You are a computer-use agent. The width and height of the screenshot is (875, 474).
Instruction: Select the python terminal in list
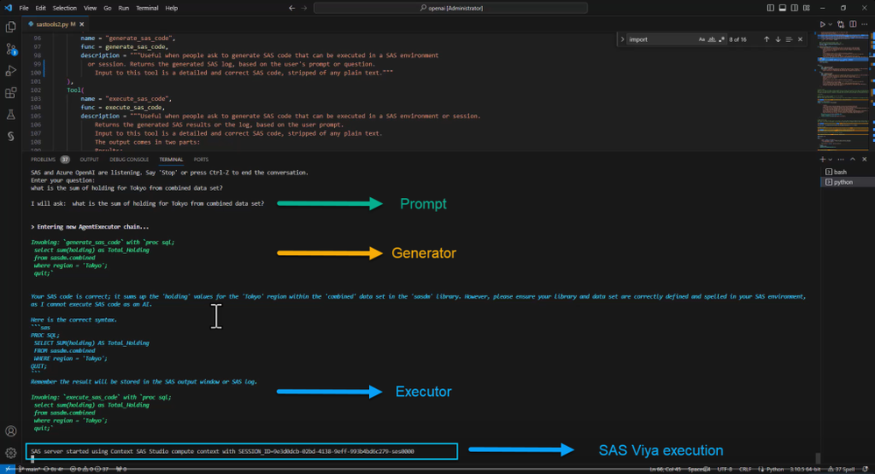847,182
